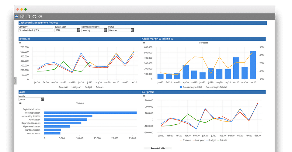Open the Status selector icon
This screenshot has width=292, height=152.
tap(132, 30)
